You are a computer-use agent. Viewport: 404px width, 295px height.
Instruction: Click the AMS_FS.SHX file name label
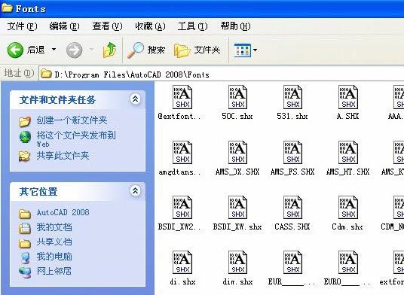[292, 172]
